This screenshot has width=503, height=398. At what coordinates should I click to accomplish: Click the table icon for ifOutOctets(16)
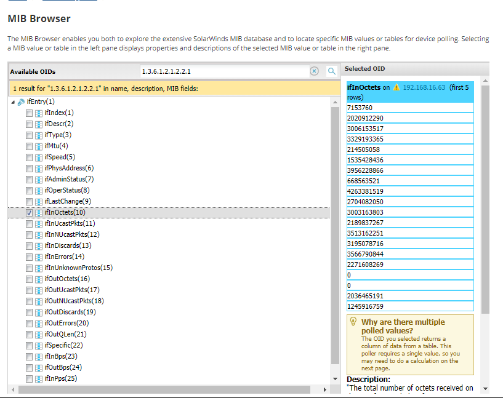(x=39, y=279)
